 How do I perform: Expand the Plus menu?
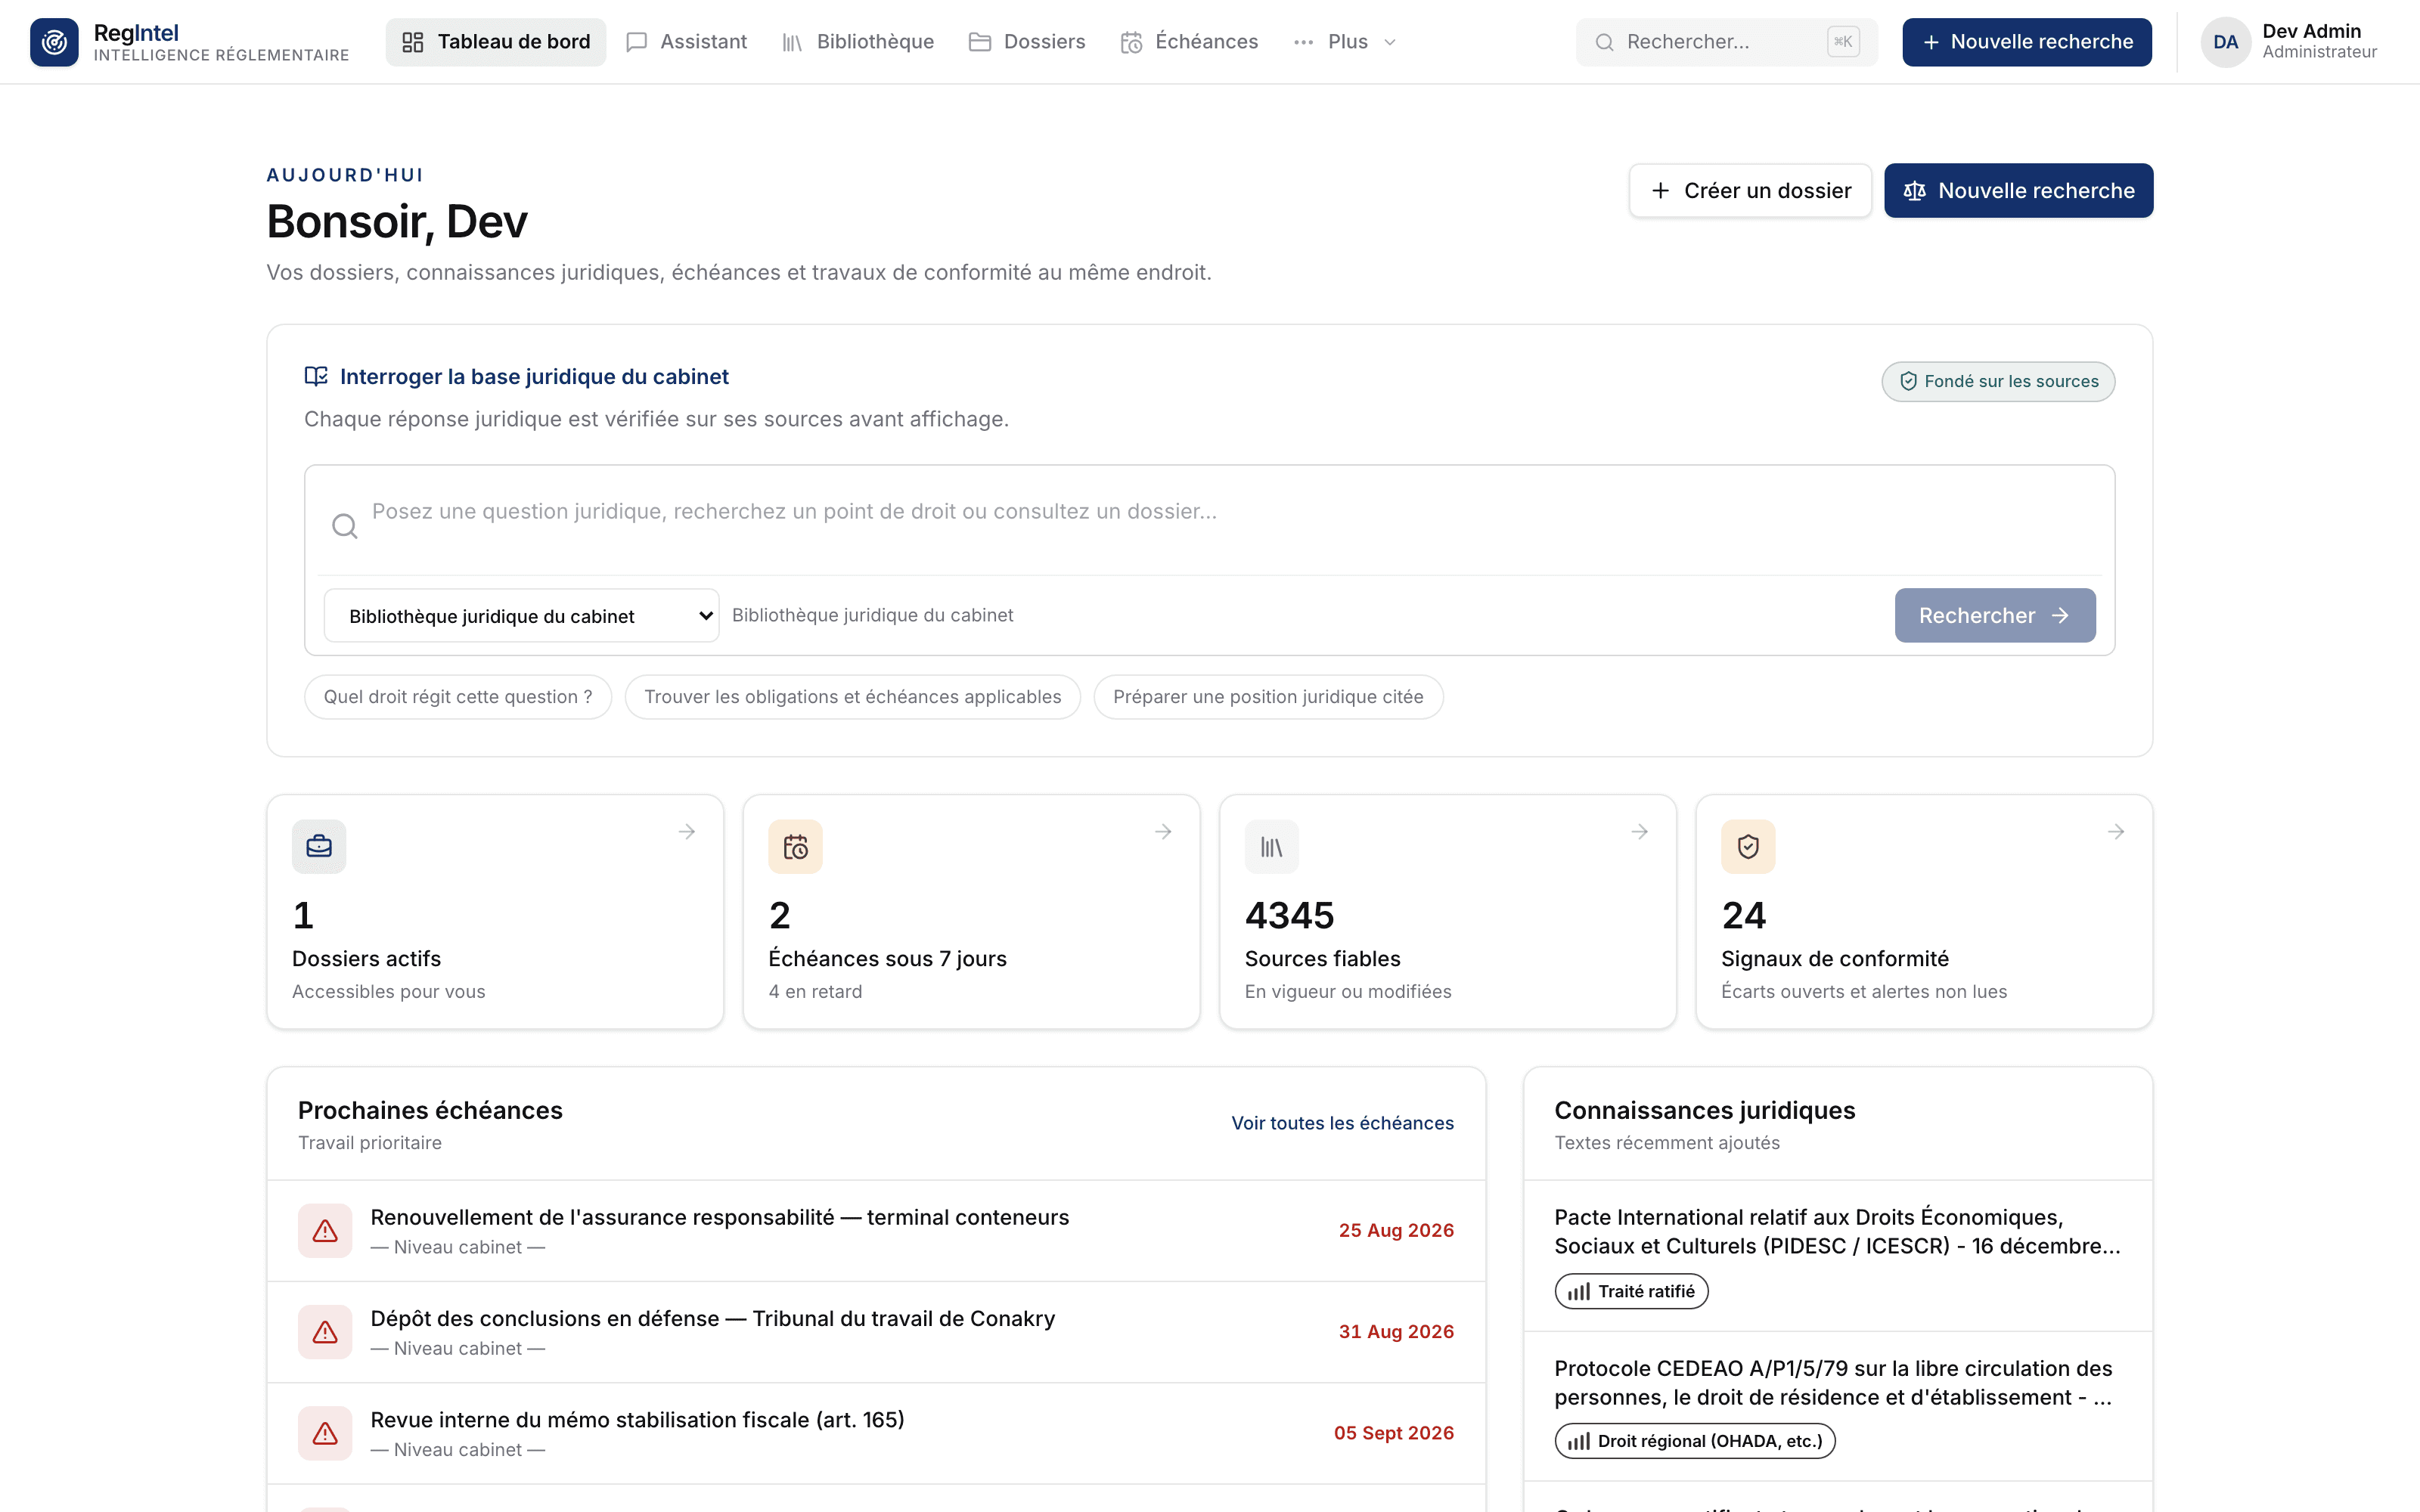pos(1345,42)
